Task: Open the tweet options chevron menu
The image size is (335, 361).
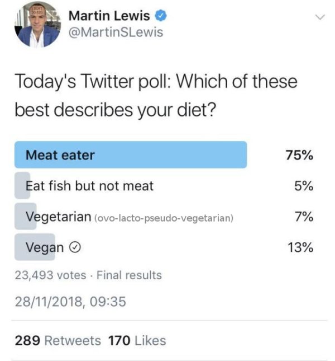Action: 320,17
